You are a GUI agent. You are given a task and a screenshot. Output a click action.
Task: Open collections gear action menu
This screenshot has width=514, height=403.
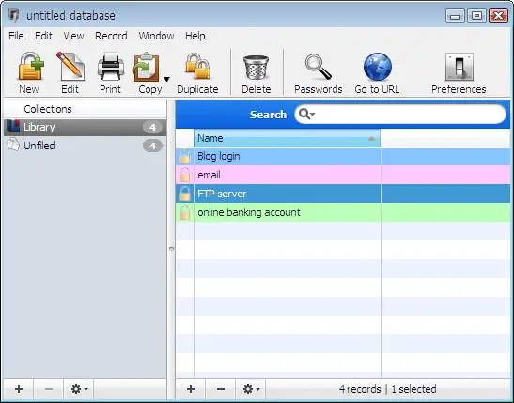pyautogui.click(x=79, y=389)
